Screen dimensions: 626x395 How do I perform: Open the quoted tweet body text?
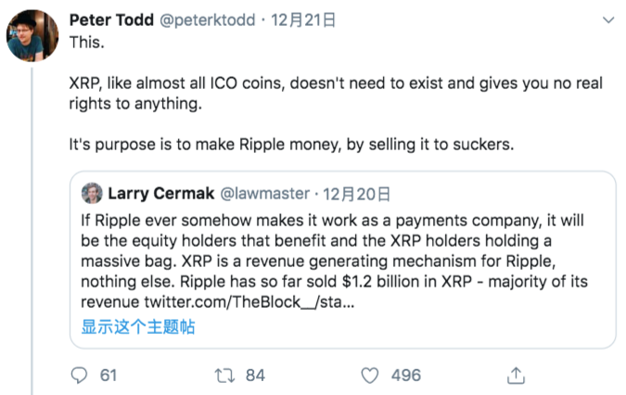(x=334, y=261)
